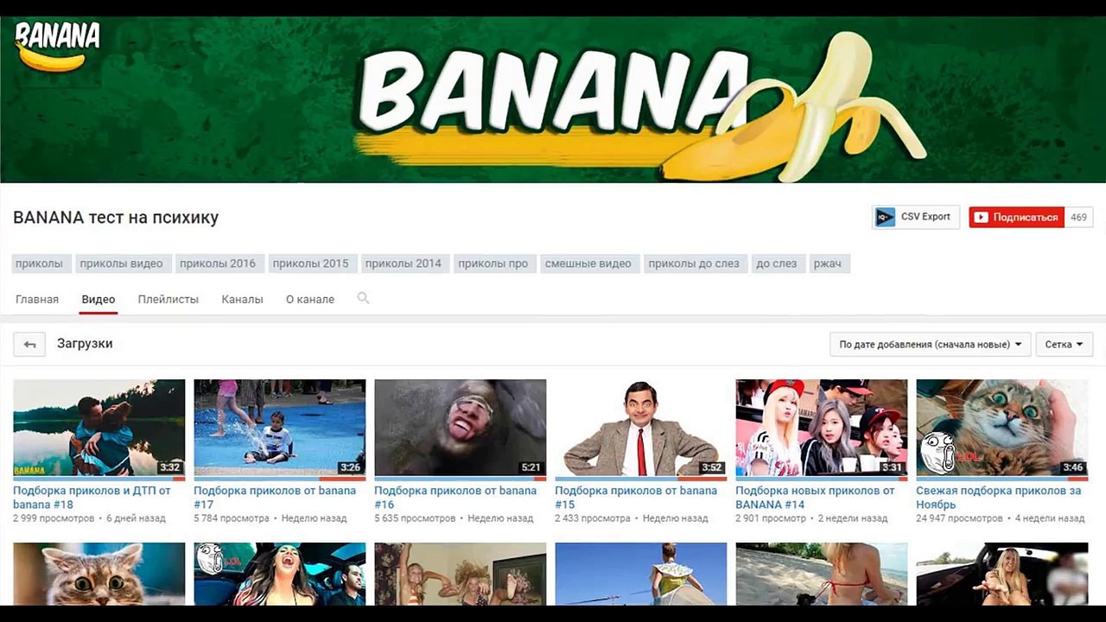
Task: Click the Загрузки section heading
Action: click(x=85, y=344)
